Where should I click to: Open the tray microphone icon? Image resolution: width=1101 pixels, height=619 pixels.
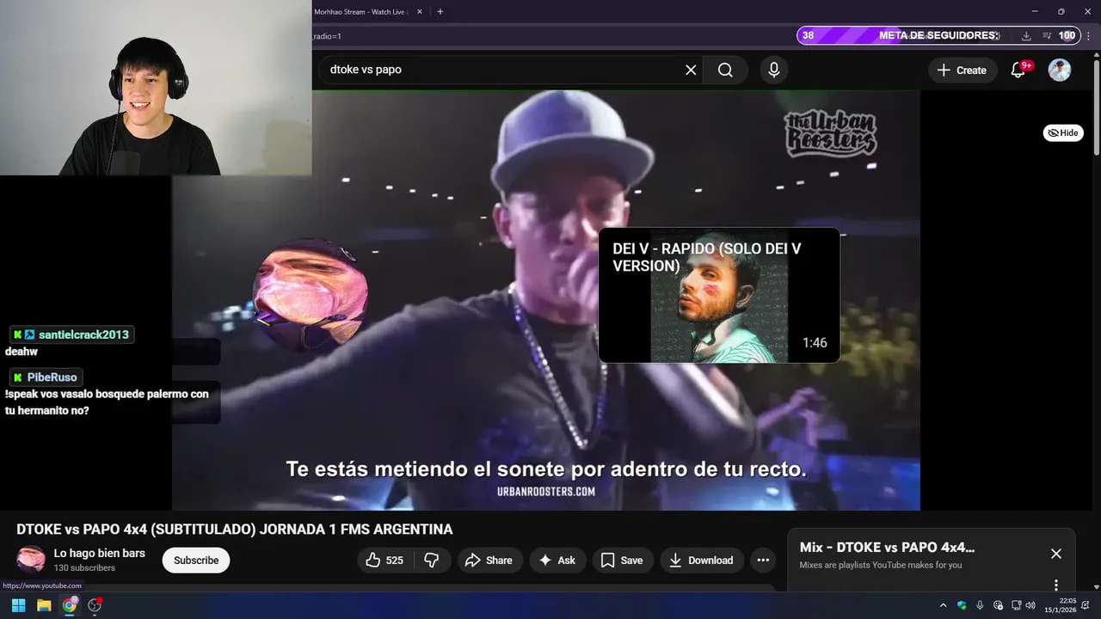980,605
